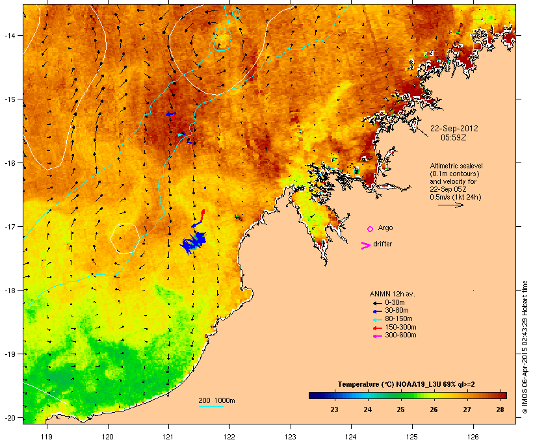Click the latitude axis label -17
Screen dimensions: 533x442
[9, 226]
